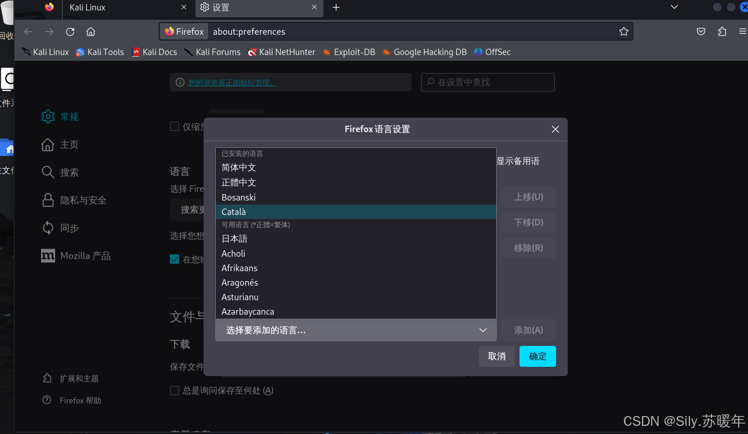
Task: Select 简体中文 in language list
Action: [355, 167]
